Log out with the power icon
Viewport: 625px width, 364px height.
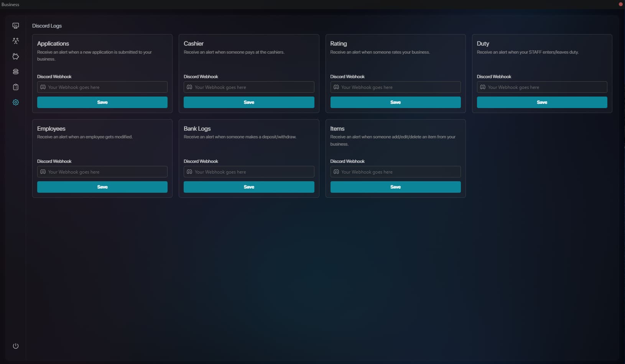point(15,346)
